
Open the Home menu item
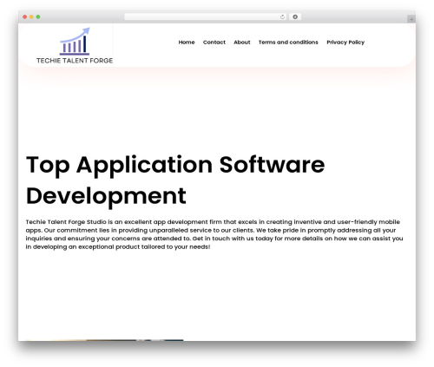pyautogui.click(x=187, y=43)
